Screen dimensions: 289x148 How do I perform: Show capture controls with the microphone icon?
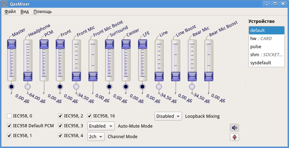234,137
